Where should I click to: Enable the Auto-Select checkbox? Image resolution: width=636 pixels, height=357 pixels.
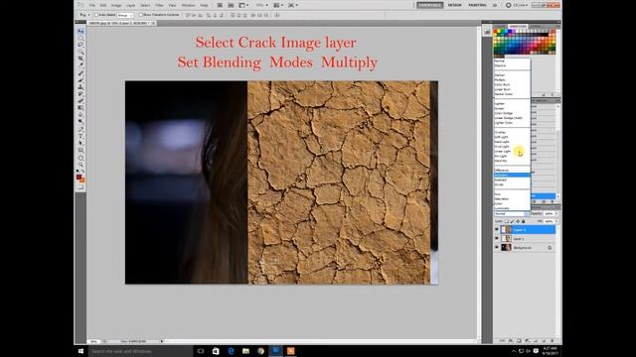(96, 15)
